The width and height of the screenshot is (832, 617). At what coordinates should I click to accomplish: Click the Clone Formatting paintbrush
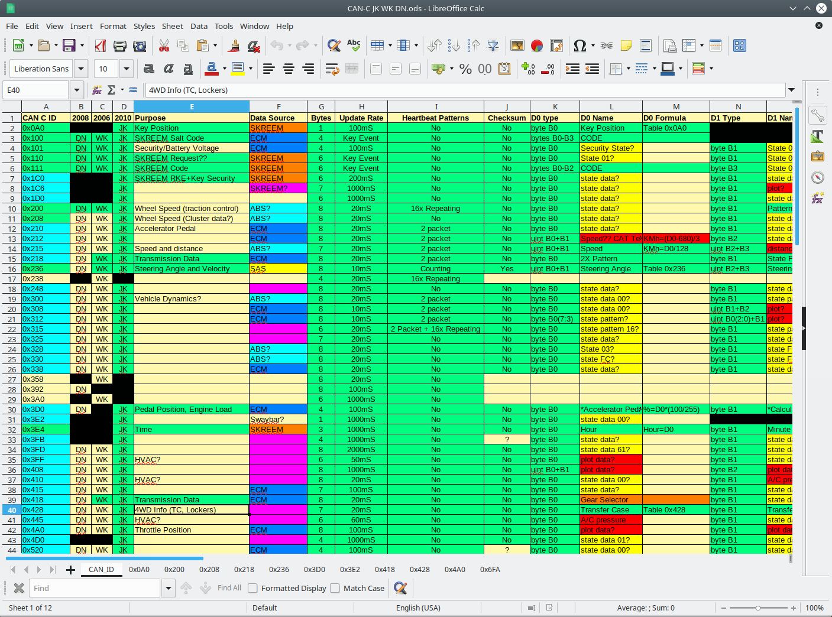234,46
